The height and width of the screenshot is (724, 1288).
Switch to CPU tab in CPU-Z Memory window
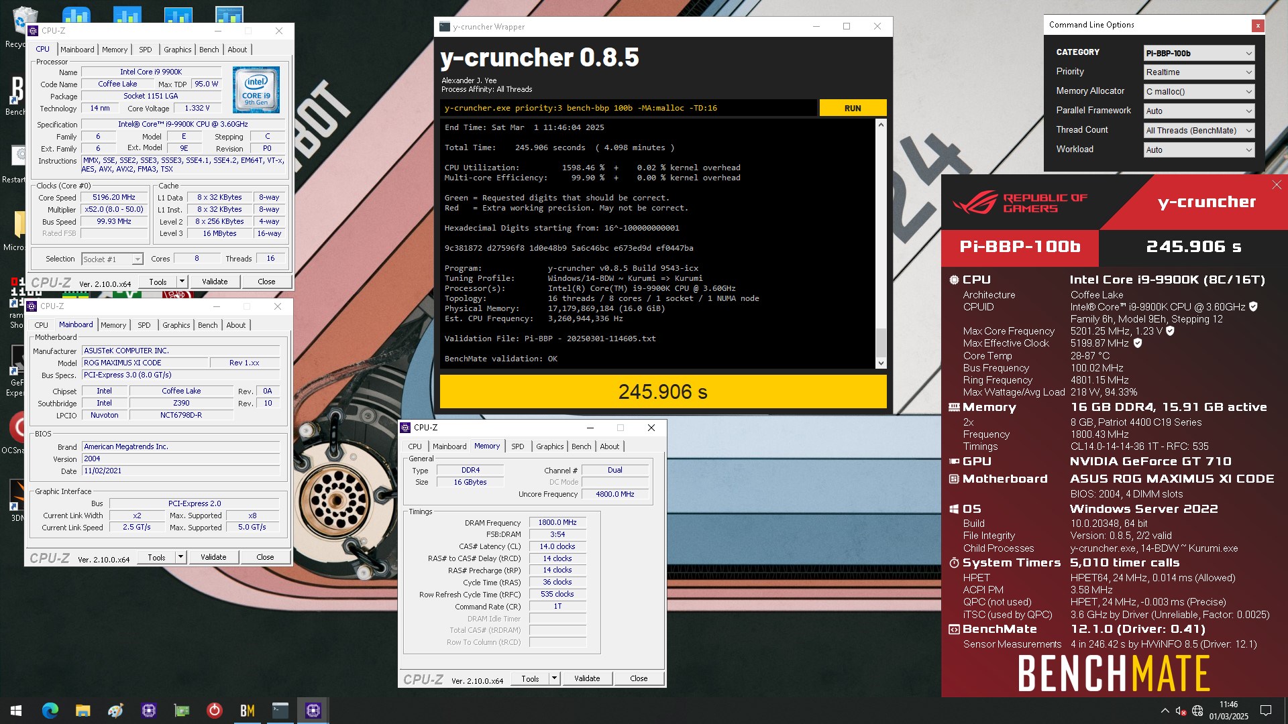coord(415,446)
